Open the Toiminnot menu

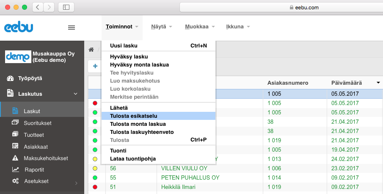pyautogui.click(x=122, y=27)
